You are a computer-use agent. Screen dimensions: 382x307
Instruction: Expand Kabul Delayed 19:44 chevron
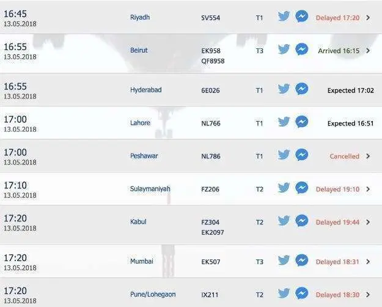click(368, 222)
